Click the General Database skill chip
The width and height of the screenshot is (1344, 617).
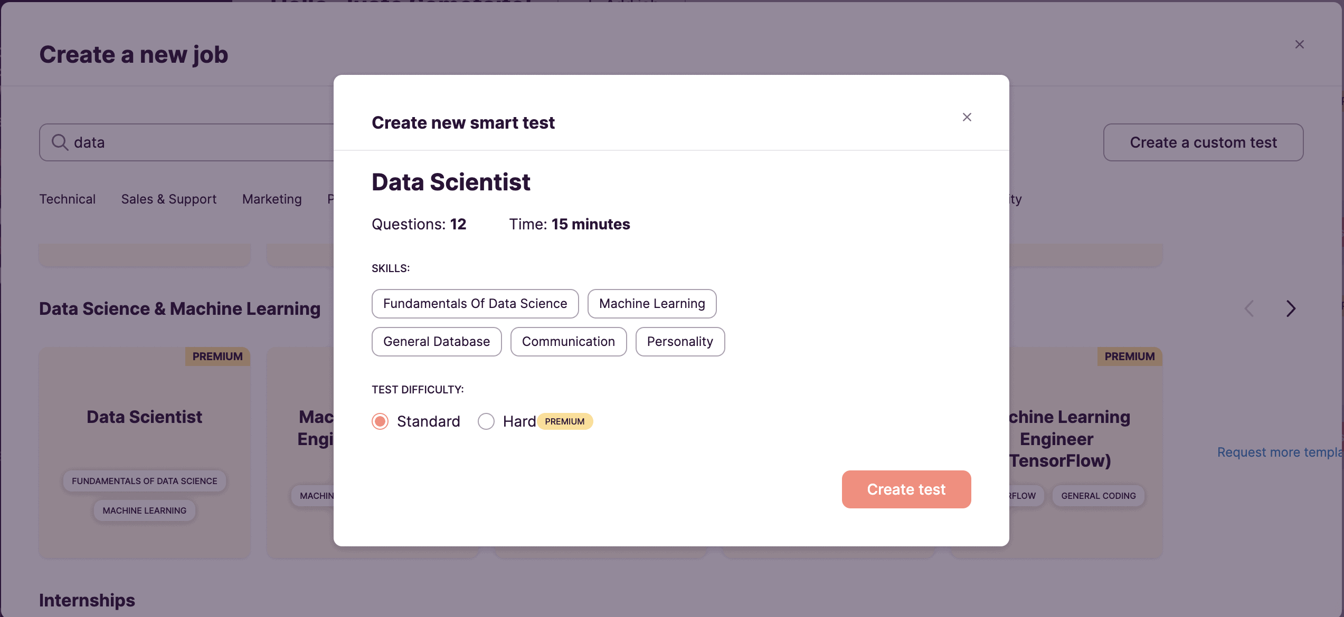click(437, 342)
